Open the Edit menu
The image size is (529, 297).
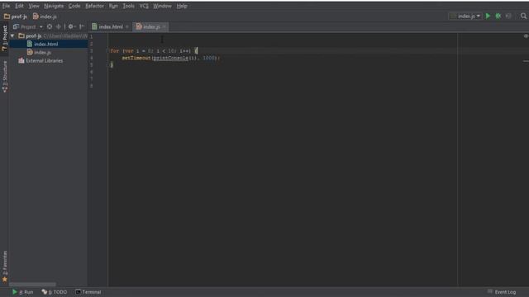pos(19,6)
